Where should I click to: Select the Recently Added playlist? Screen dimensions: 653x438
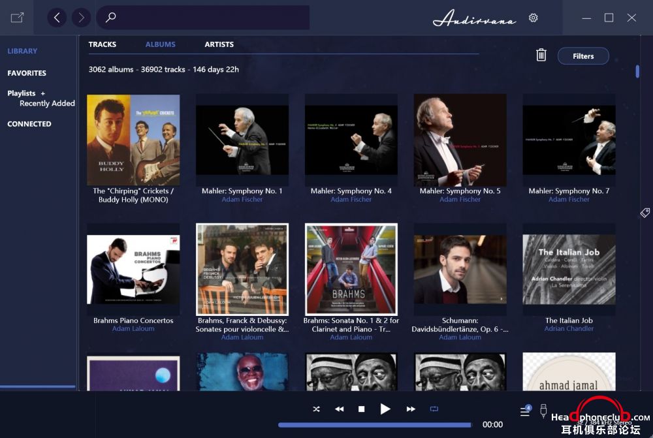tap(47, 103)
